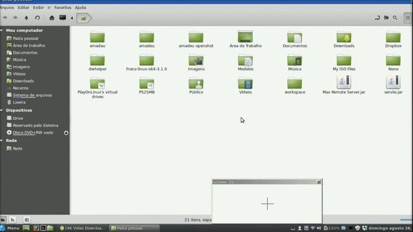Collapse the Meu computador section
413x232 pixels.
(x=1, y=30)
